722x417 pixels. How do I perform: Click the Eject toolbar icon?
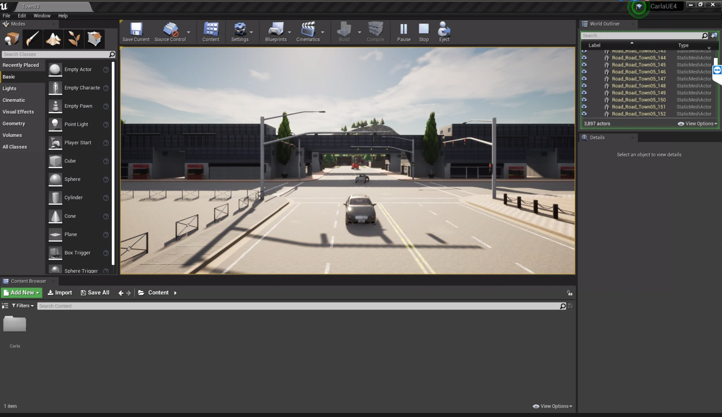pos(444,32)
